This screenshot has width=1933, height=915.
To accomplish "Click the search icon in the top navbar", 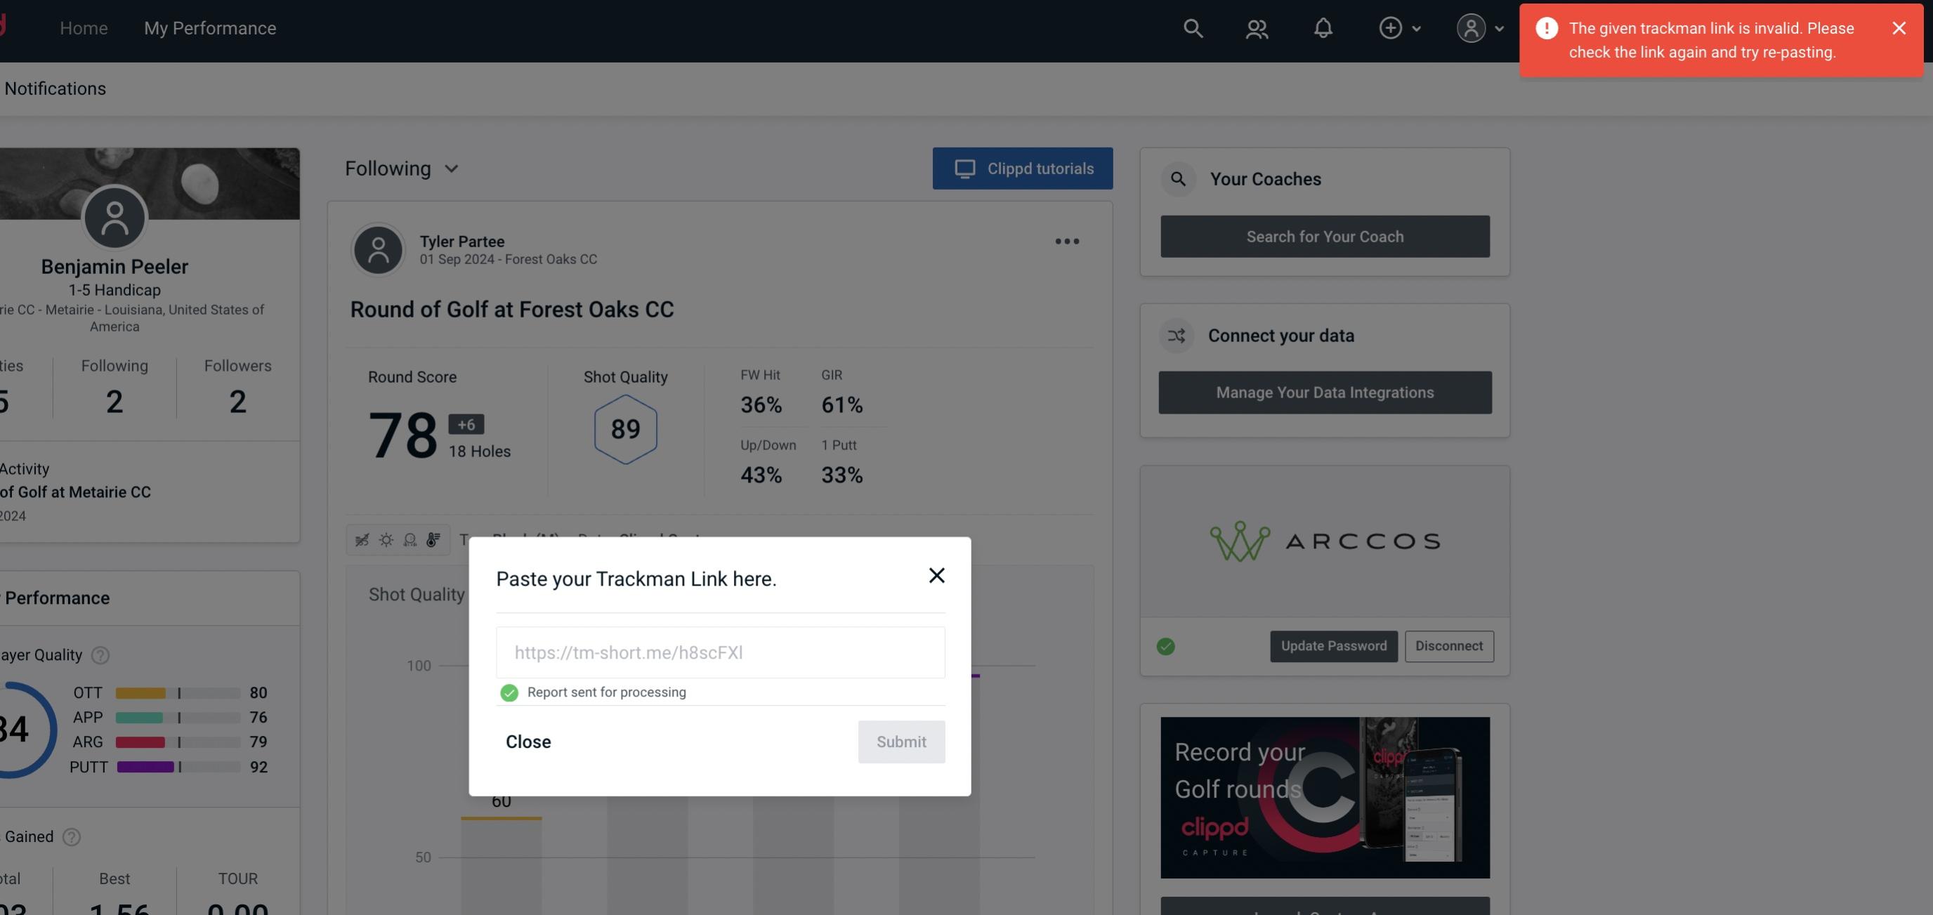I will point(1192,27).
